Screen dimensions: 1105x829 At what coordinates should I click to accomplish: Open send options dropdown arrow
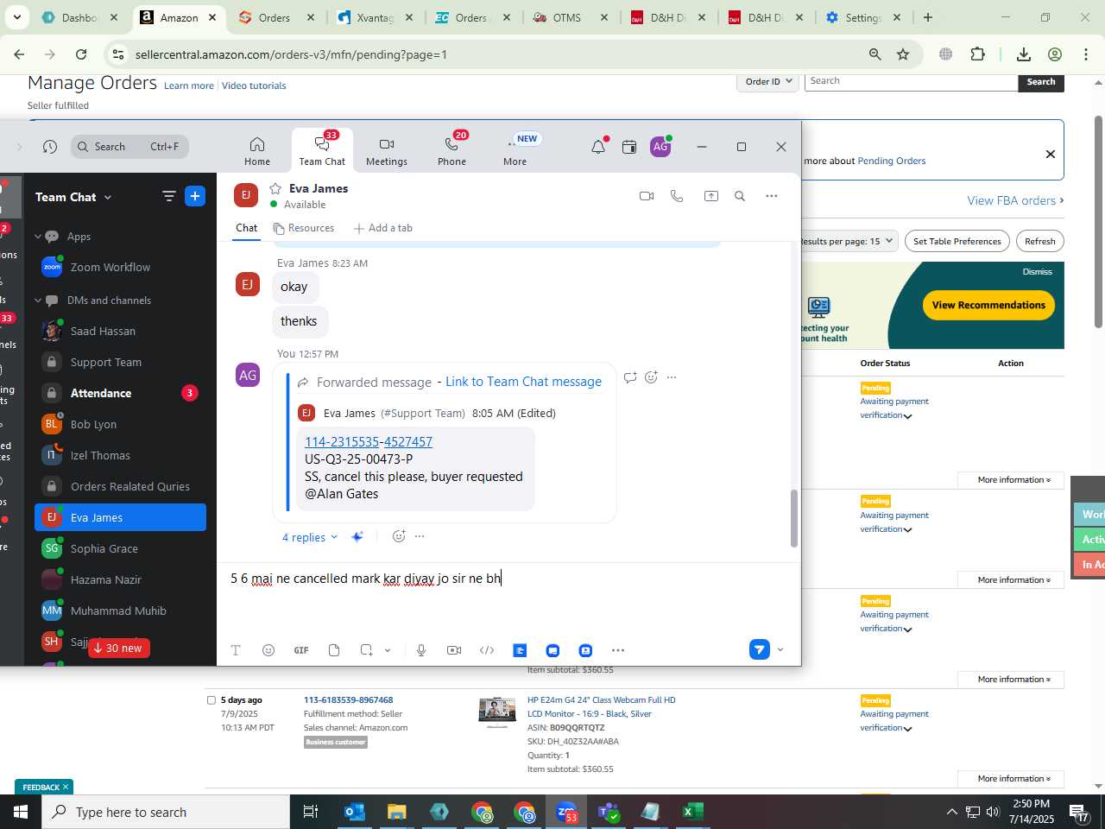(x=780, y=649)
